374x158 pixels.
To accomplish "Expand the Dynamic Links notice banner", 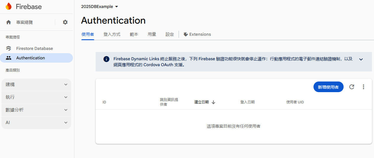I will 361,59.
